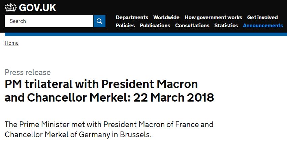Image resolution: width=287 pixels, height=150 pixels.
Task: Open the Consultations navigation link
Action: (192, 26)
